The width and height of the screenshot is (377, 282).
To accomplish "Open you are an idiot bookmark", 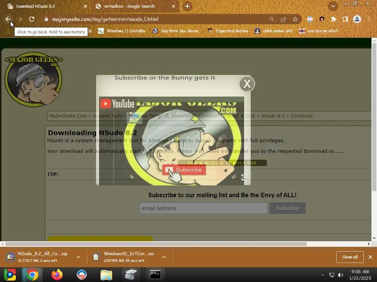I will point(318,31).
